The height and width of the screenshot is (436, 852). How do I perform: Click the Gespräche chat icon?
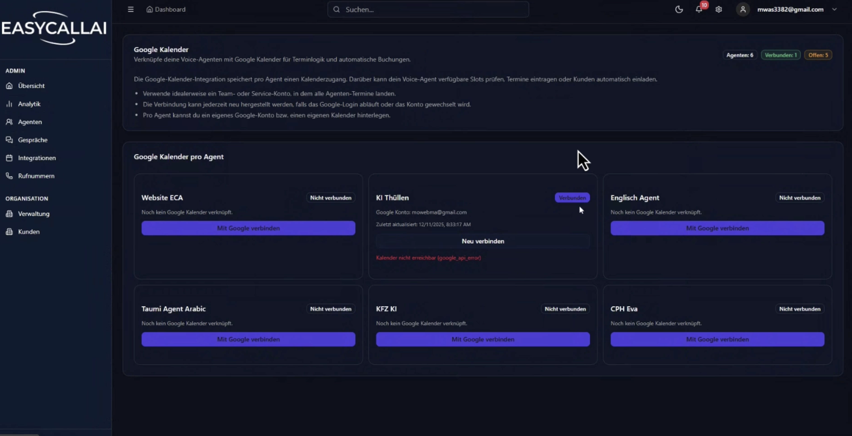(x=9, y=140)
